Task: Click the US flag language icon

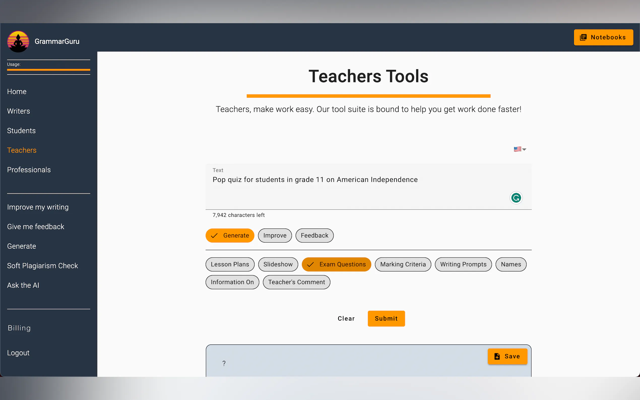Action: (517, 149)
